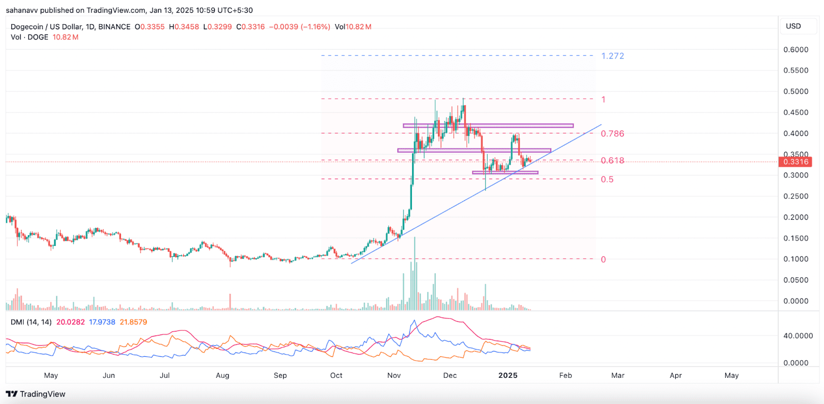
Task: Select the Fibonacci level label 0
Action: coord(604,259)
